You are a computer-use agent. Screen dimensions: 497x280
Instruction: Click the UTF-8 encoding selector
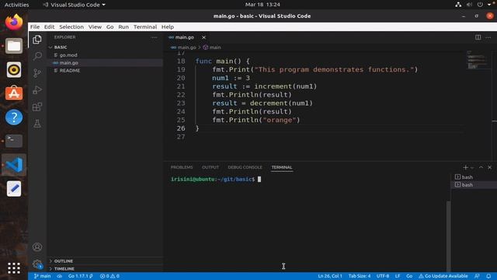pos(383,276)
